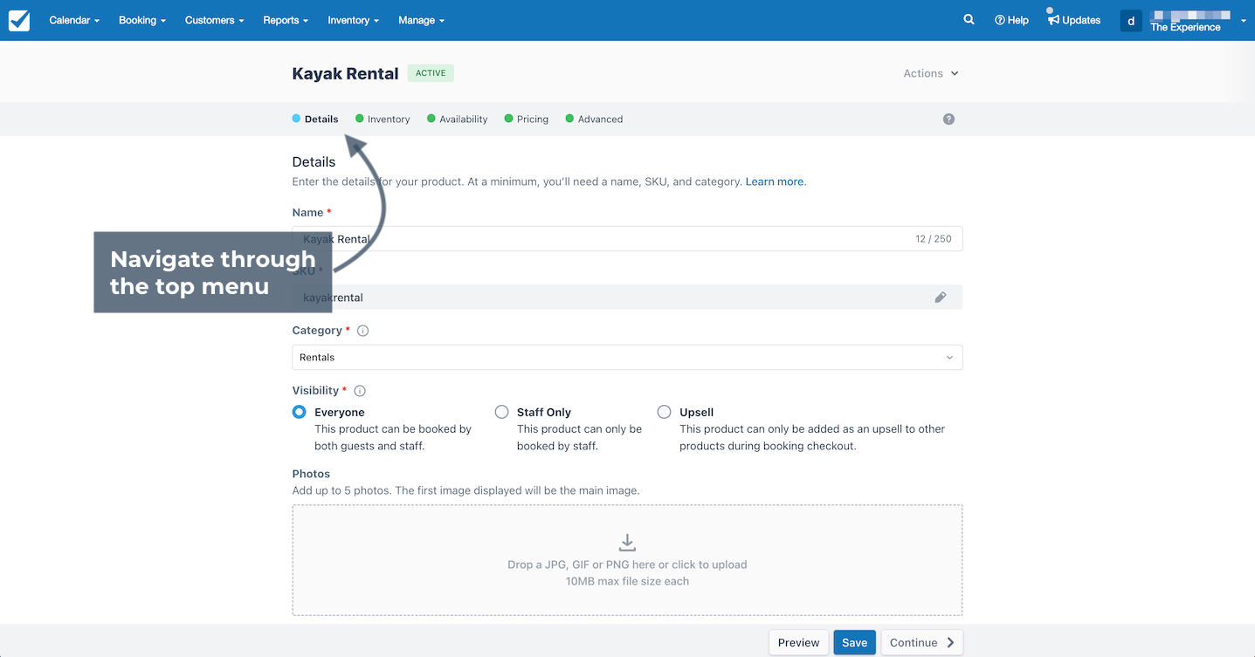Continue to the next step
The width and height of the screenshot is (1255, 657).
point(922,643)
